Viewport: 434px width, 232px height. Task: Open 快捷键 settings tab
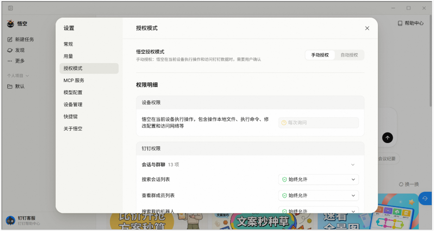(x=89, y=117)
